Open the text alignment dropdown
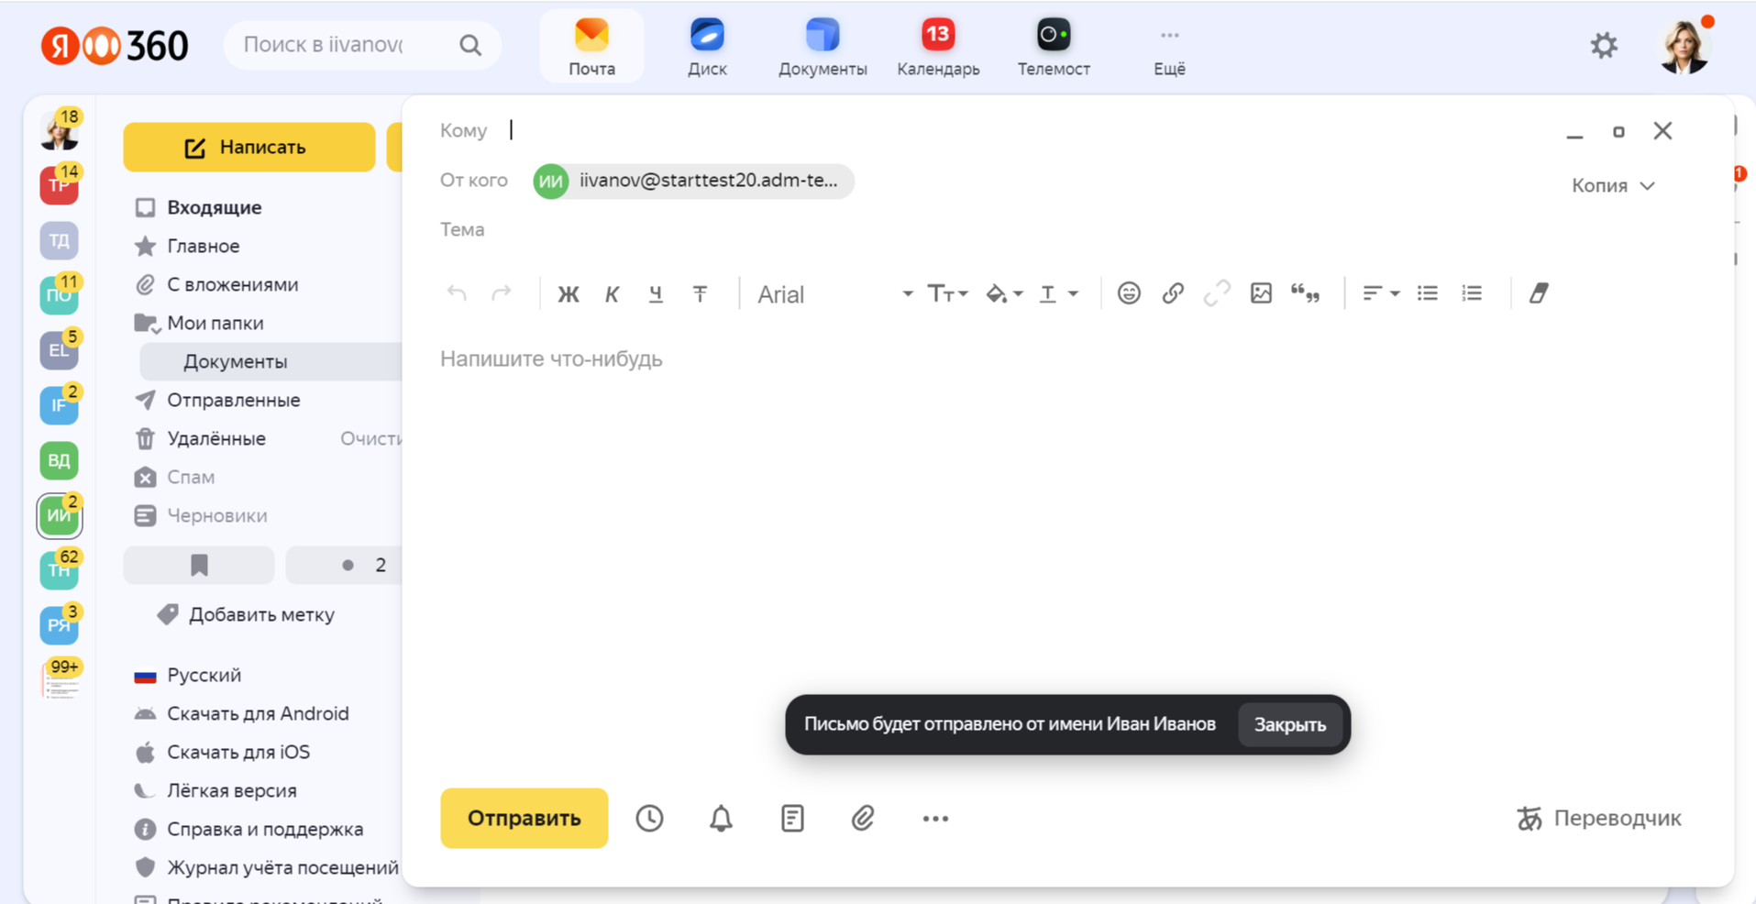The height and width of the screenshot is (904, 1756). tap(1380, 293)
